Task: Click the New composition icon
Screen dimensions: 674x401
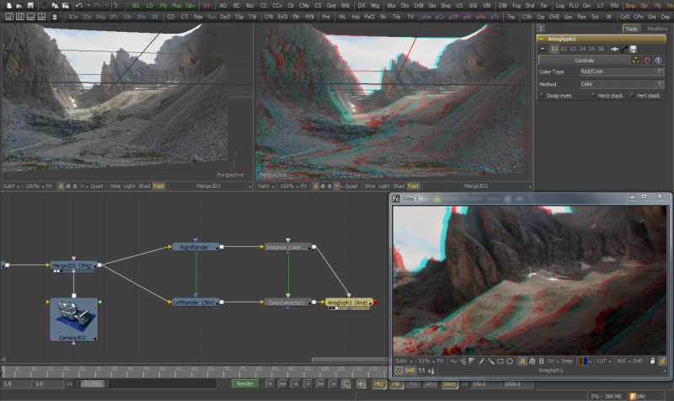Action: [9, 6]
